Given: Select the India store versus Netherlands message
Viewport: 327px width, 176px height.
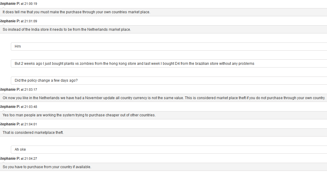Looking at the screenshot, I should click(67, 30).
